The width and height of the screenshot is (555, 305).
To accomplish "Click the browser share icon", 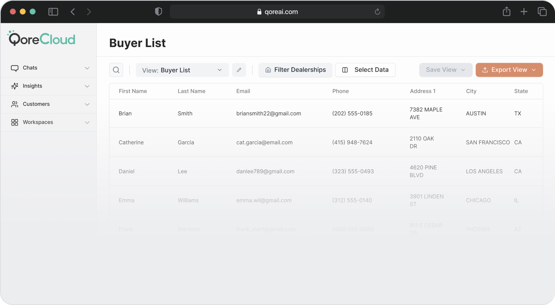I will [506, 12].
